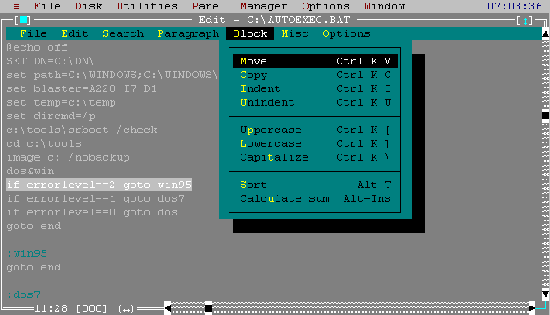Click the vertical scrollbar thumb
550x315 pixels.
tap(546, 116)
